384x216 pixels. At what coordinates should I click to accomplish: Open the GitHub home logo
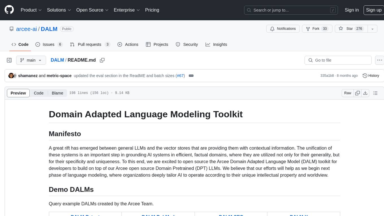[9, 10]
